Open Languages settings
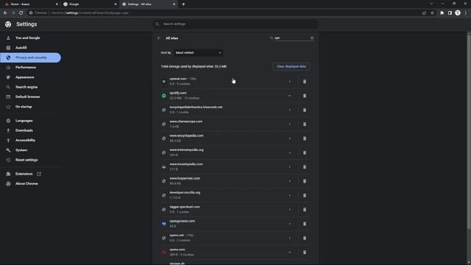 [24, 121]
